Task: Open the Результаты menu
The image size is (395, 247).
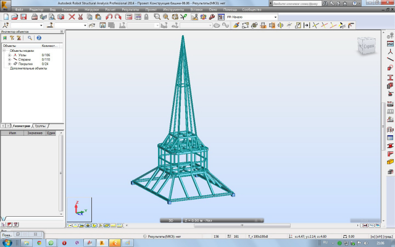Action: (130, 10)
